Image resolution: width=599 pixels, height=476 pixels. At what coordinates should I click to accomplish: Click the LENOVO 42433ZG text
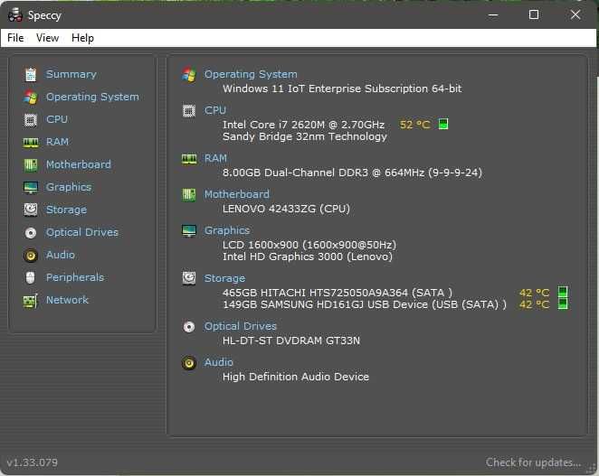click(286, 209)
